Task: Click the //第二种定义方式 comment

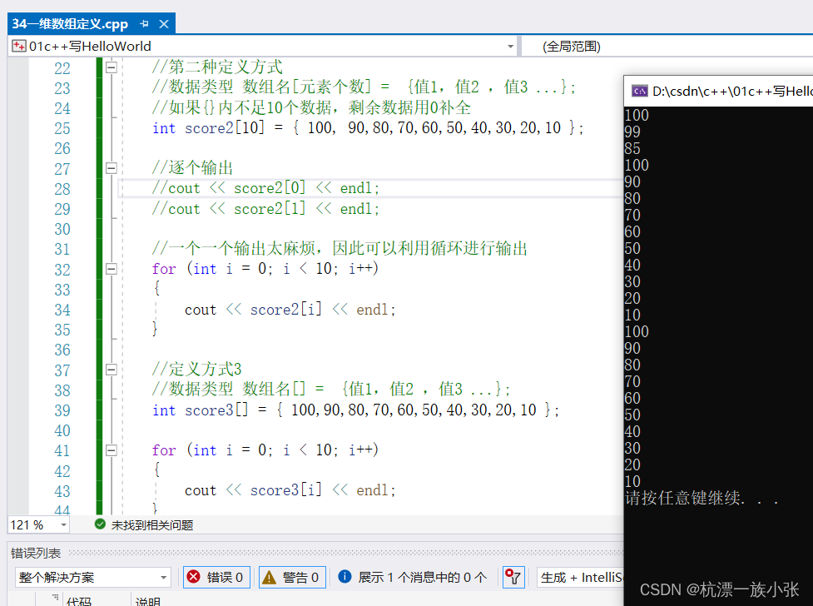Action: [x=217, y=67]
